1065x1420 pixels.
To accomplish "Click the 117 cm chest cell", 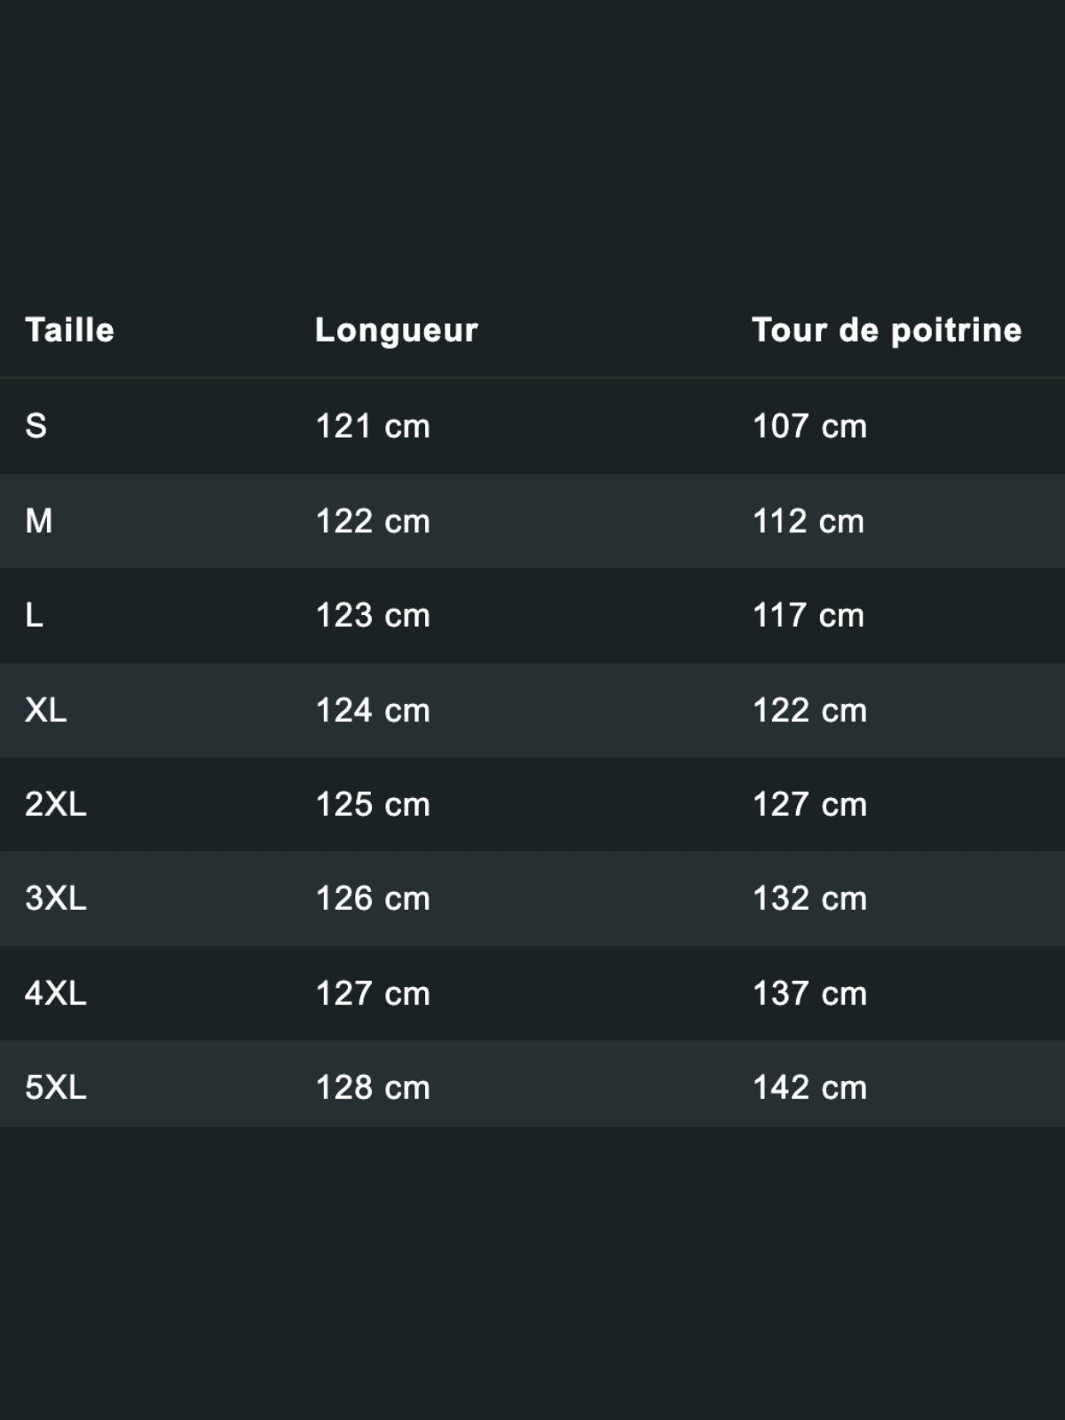I will click(809, 615).
